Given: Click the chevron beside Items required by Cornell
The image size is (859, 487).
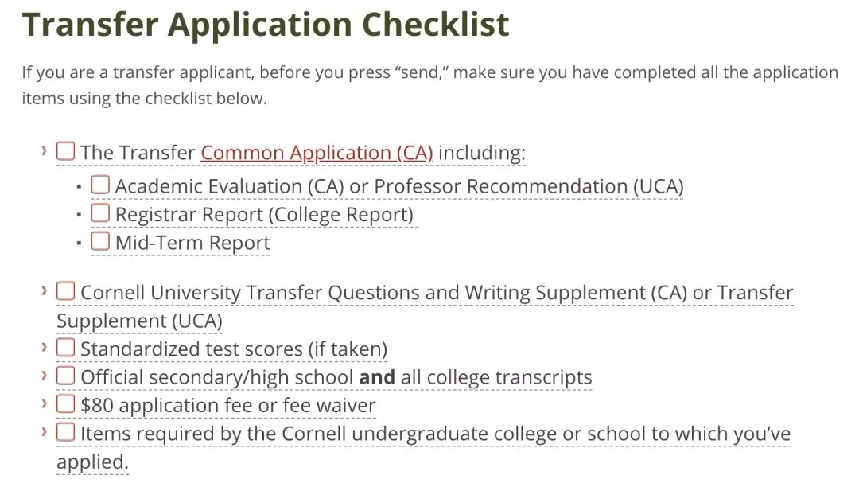Looking at the screenshot, I should click(45, 432).
